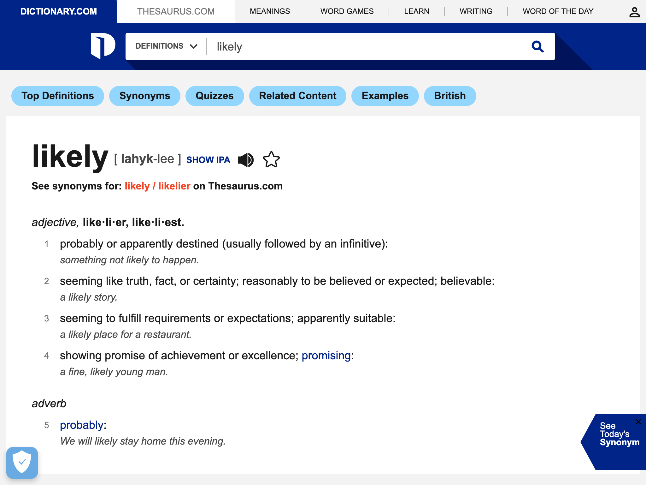Follow the probably definition link

click(x=82, y=425)
